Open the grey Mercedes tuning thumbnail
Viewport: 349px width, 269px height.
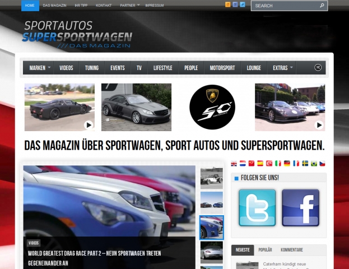136,107
